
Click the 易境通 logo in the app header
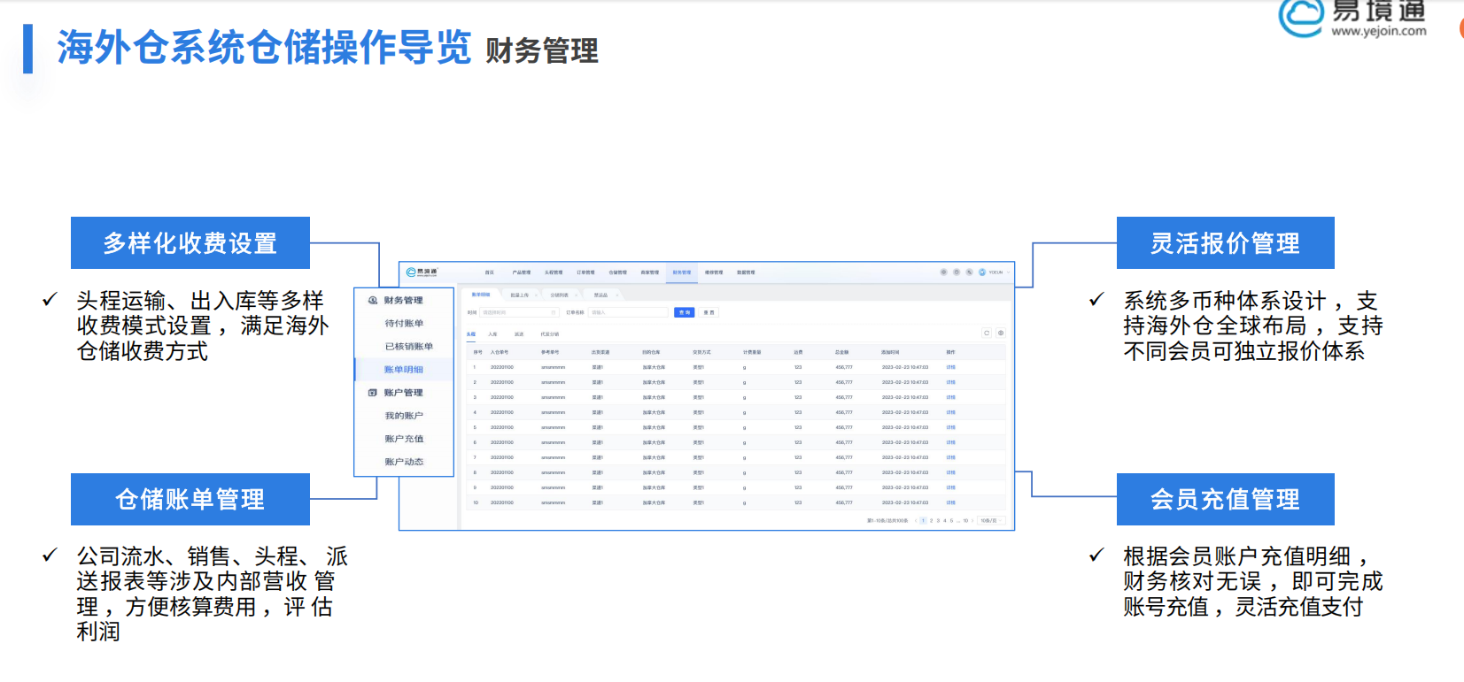(x=422, y=272)
